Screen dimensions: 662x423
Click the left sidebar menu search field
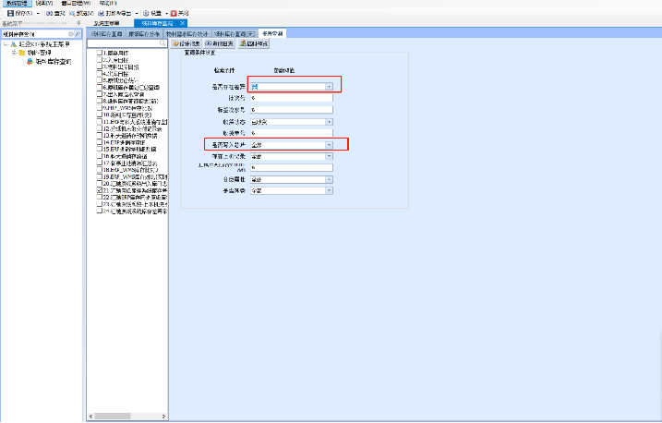(x=34, y=34)
